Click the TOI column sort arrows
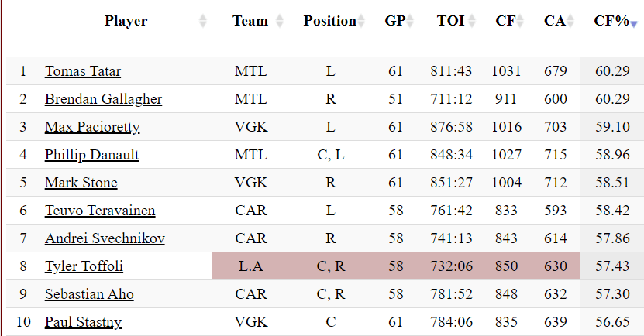 (471, 22)
